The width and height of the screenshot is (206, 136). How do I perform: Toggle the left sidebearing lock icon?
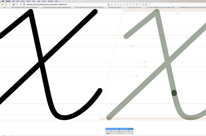[111, 131]
